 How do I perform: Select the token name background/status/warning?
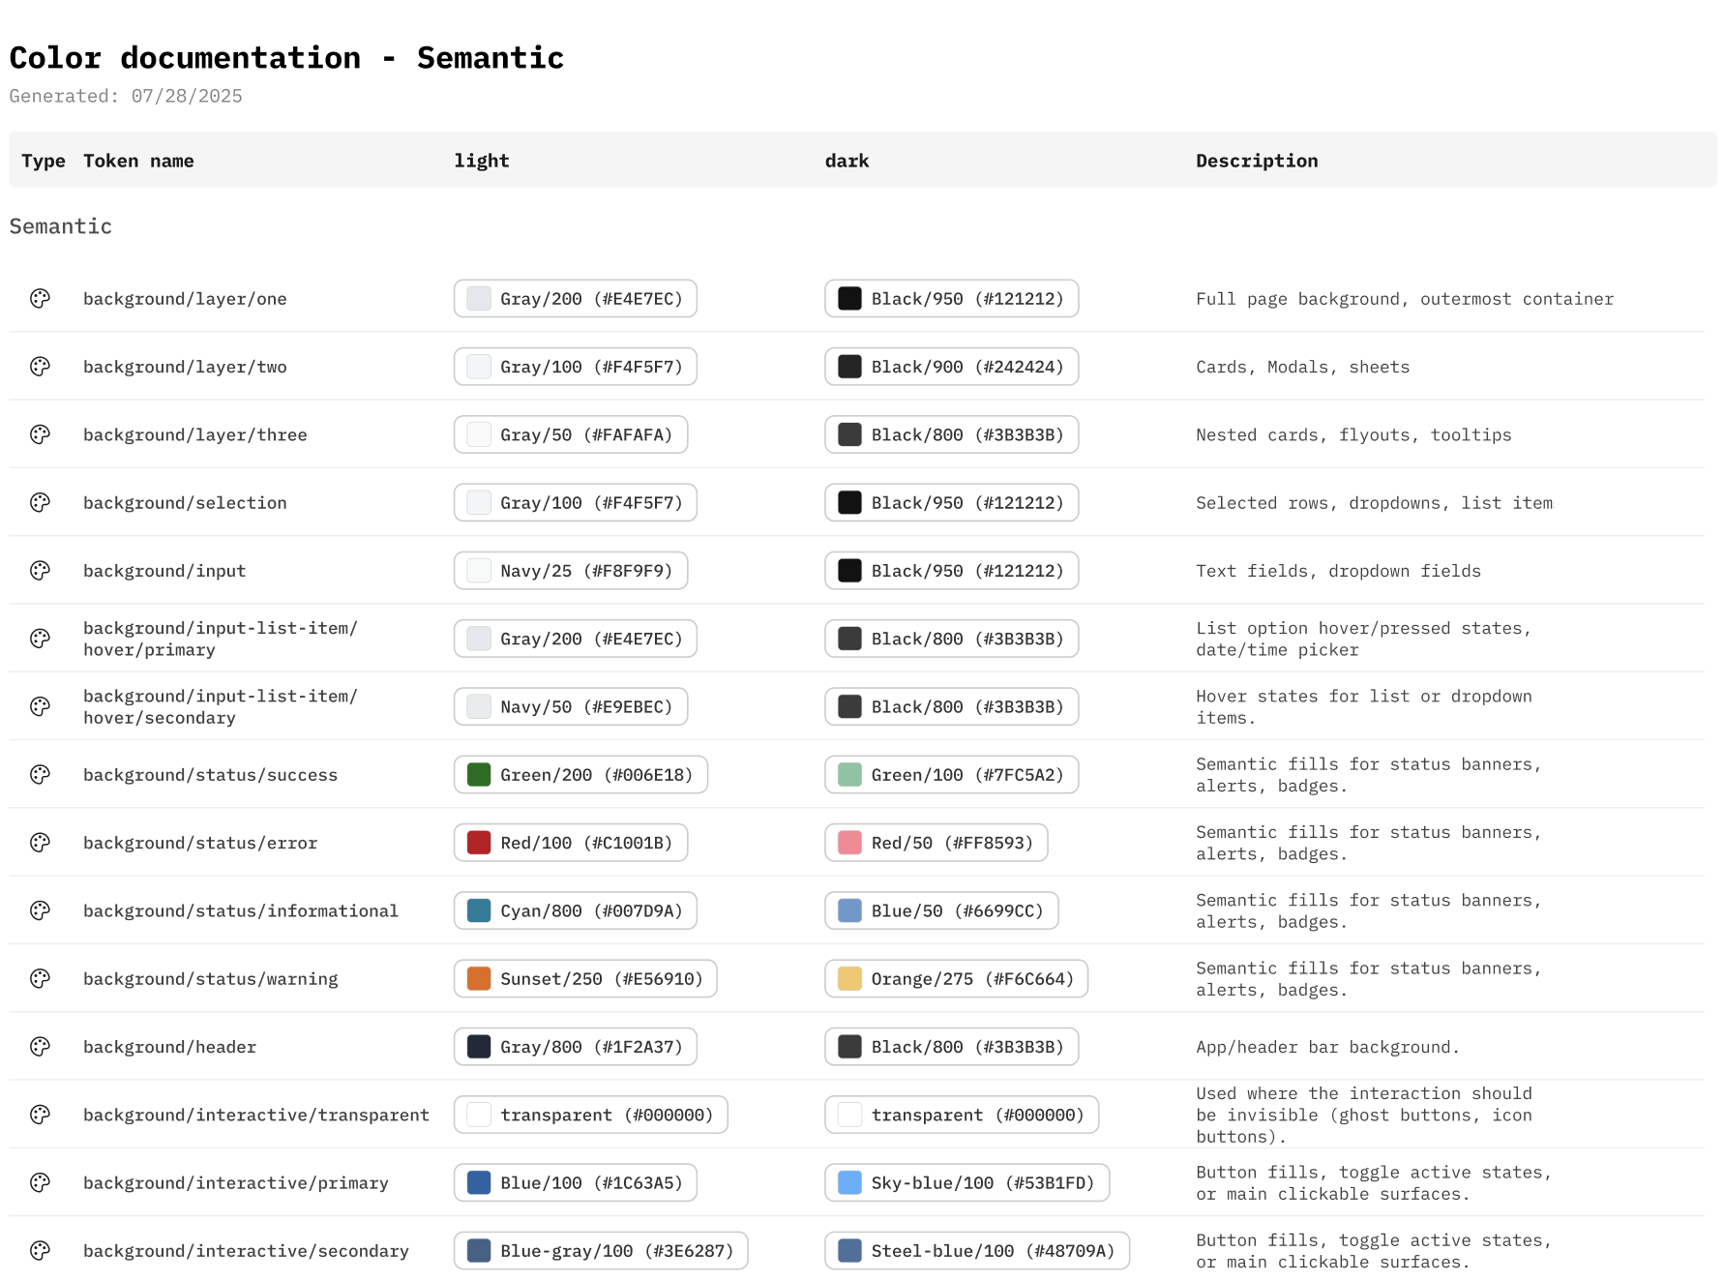(211, 978)
